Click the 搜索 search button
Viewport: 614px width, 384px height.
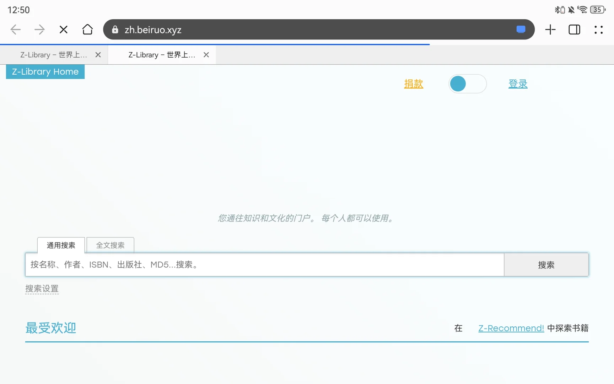(546, 265)
